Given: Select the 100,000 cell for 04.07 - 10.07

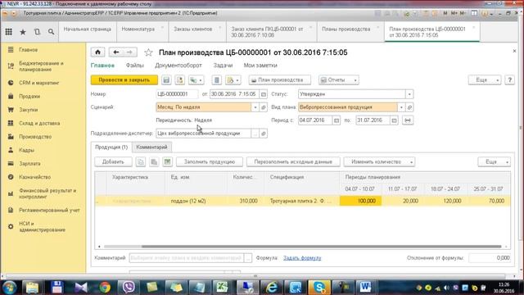Looking at the screenshot, I should click(x=360, y=201).
